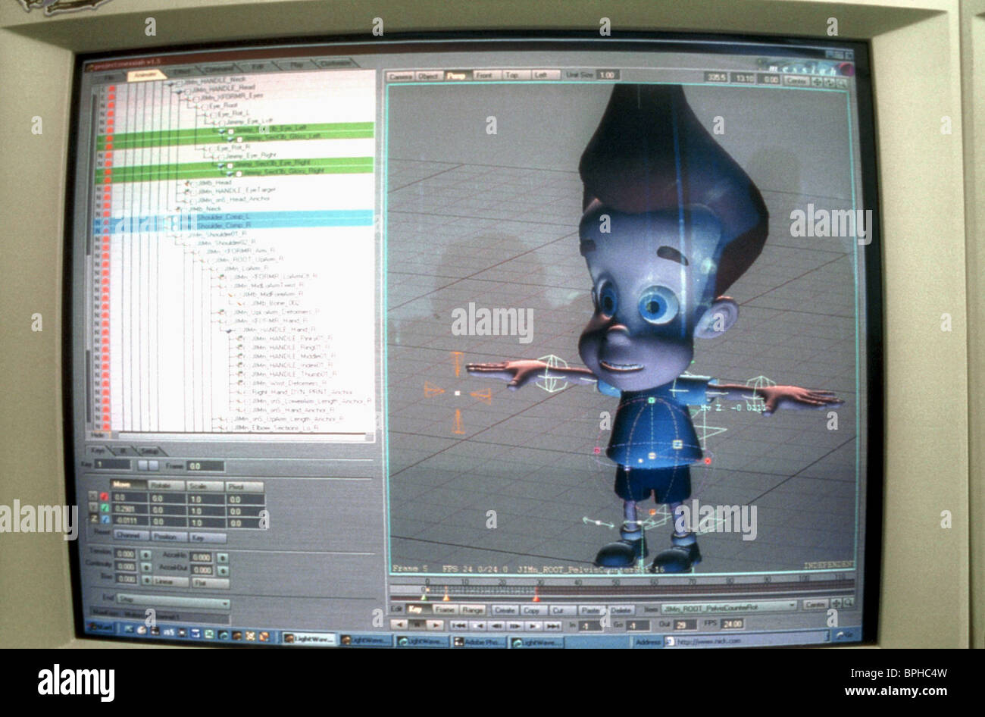
Task: Toggle checkbox beside Jimmy_SecOb_Eye_Left
Action: point(230,130)
